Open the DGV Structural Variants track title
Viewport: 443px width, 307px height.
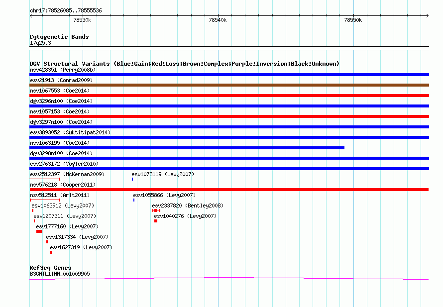184,64
